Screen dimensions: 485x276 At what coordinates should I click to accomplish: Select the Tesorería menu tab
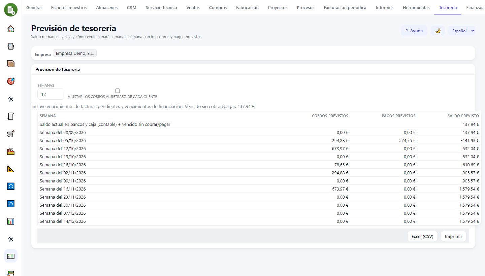tap(448, 7)
